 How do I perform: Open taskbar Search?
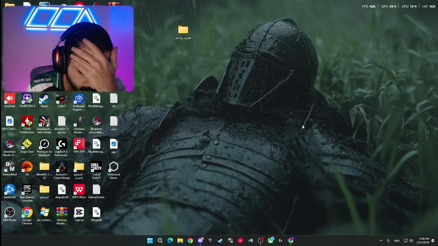click(x=160, y=241)
